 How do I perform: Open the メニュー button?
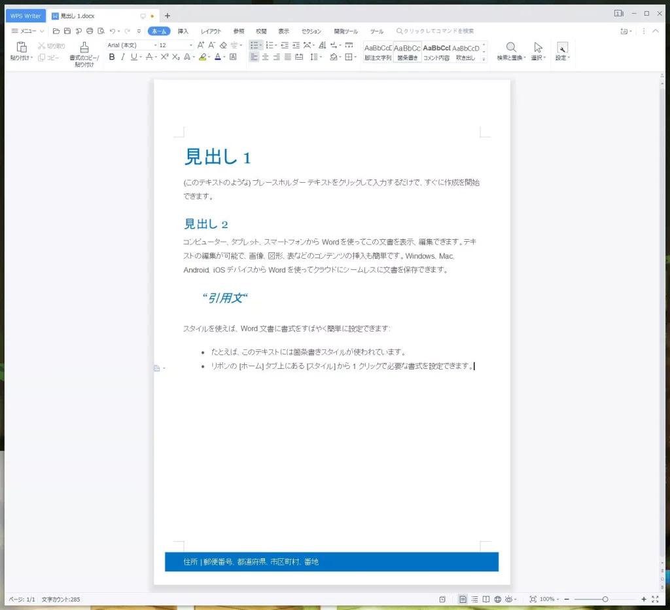(27, 31)
